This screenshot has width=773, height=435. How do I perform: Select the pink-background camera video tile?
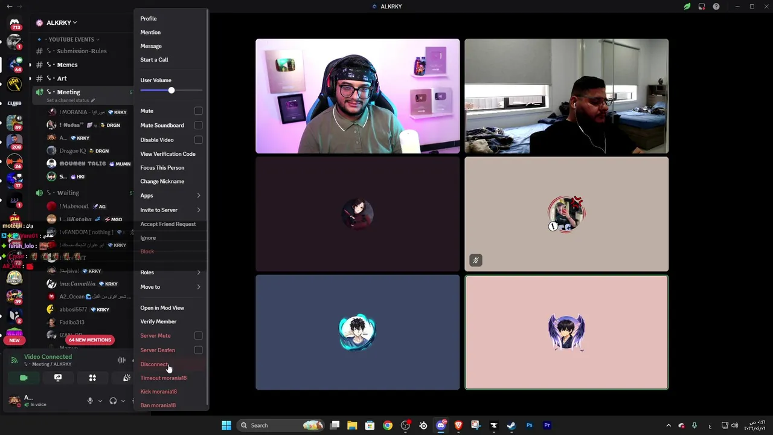click(x=358, y=96)
